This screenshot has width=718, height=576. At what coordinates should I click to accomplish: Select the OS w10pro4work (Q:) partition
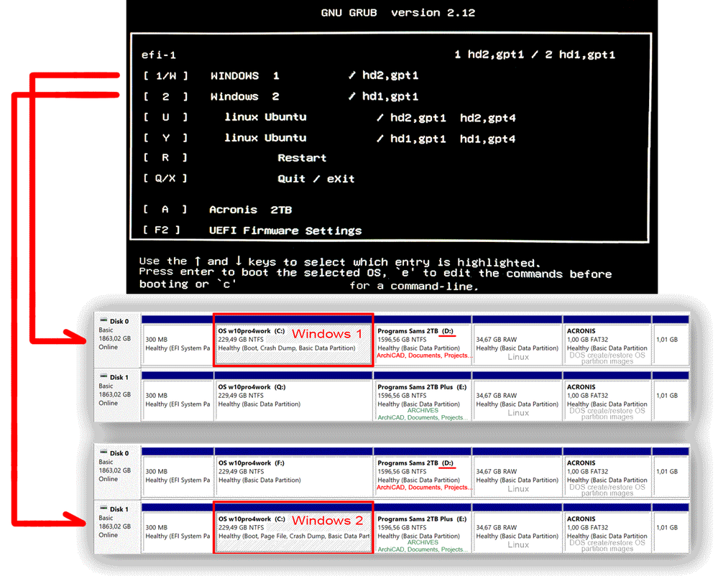(293, 396)
